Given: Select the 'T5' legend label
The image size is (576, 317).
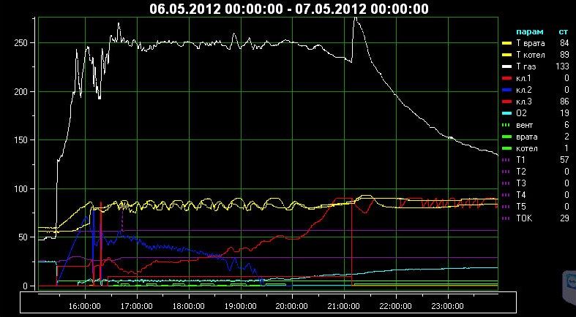Looking at the screenshot, I should click(x=521, y=207).
